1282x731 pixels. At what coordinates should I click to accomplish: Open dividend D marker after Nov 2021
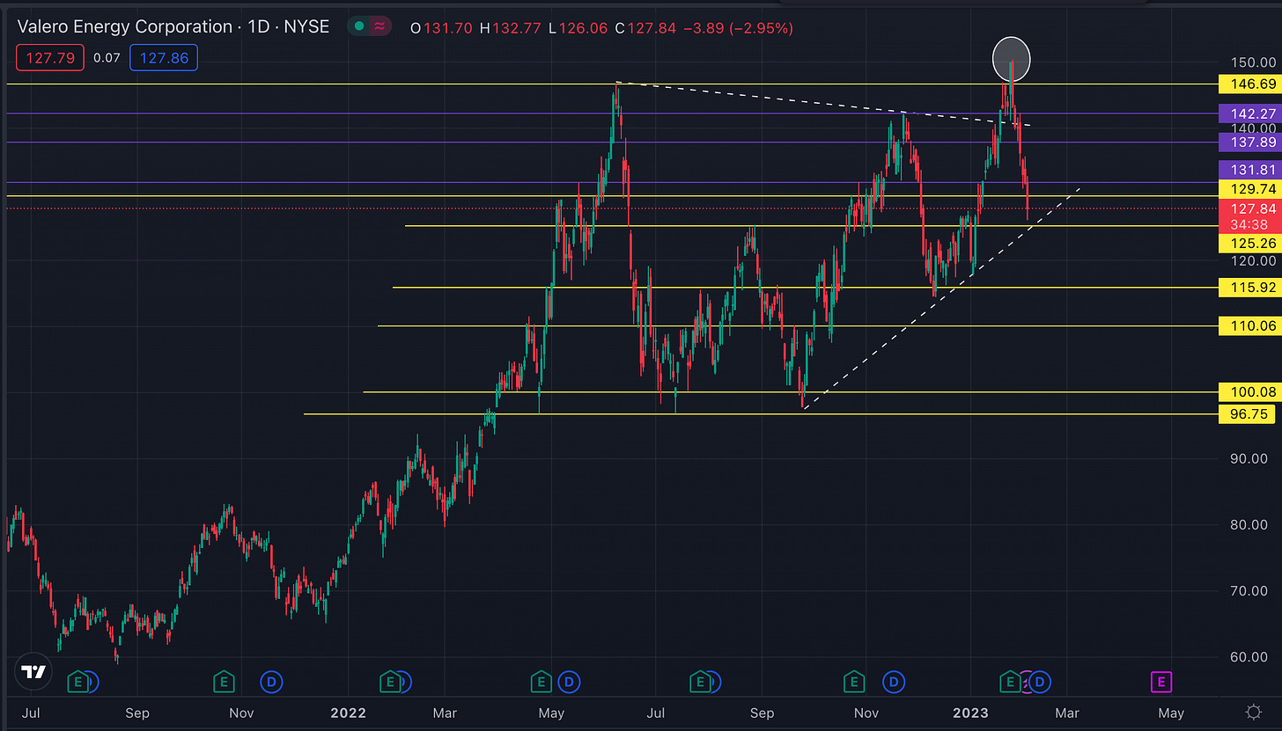272,681
